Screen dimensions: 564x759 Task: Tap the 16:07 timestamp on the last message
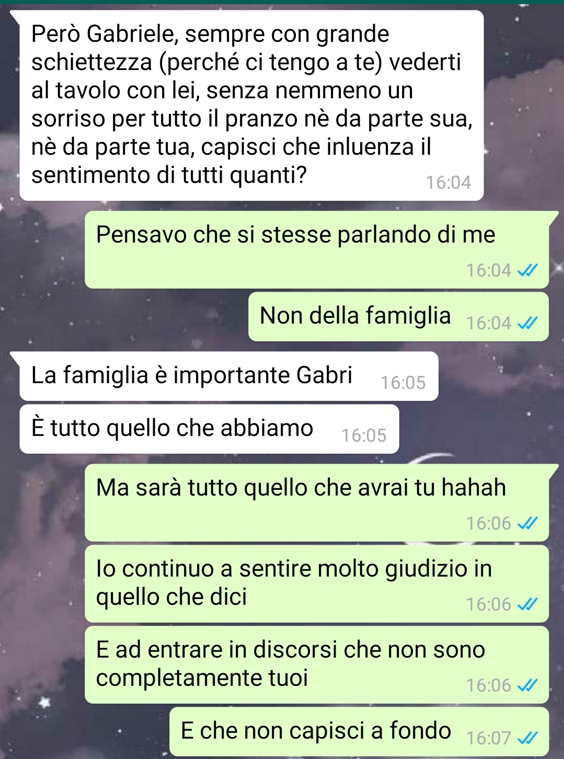click(488, 739)
